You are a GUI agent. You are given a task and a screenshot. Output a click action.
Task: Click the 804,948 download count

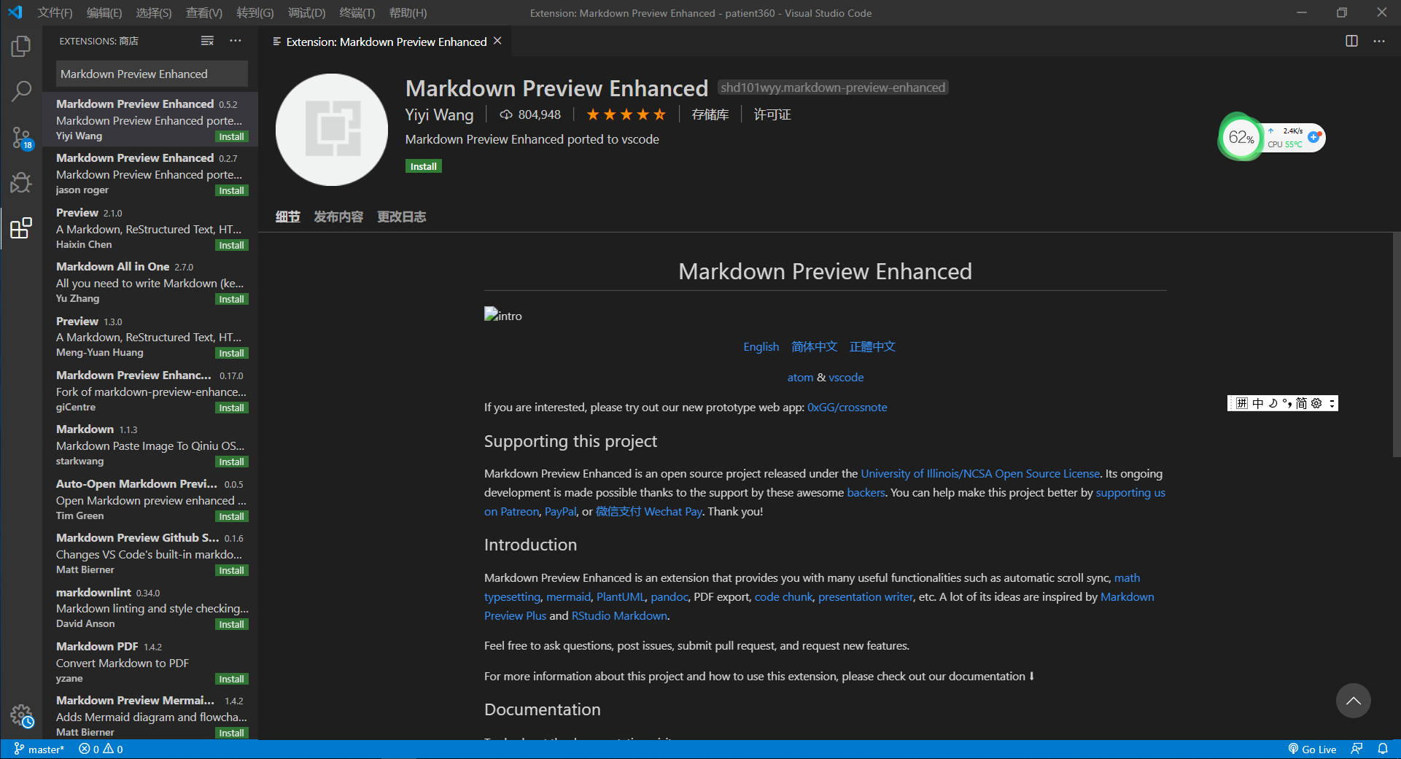click(530, 114)
